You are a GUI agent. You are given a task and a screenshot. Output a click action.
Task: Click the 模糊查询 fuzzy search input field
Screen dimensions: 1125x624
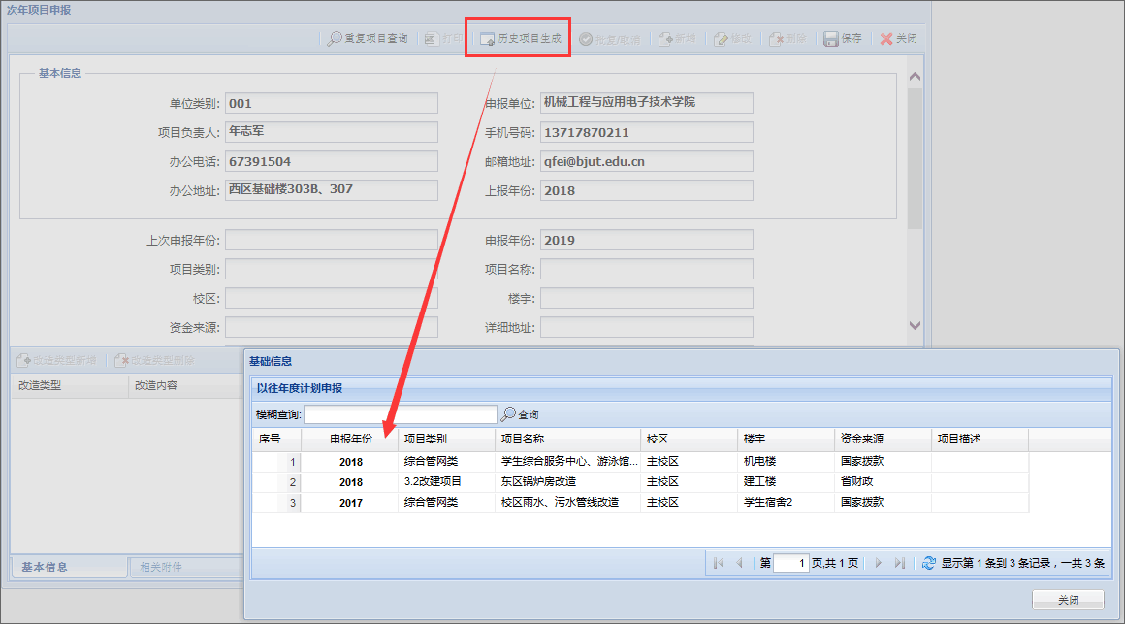400,414
